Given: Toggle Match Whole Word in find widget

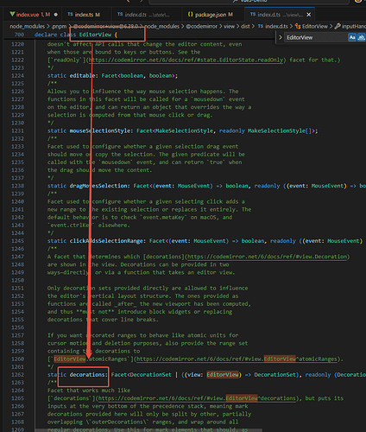Looking at the screenshot, I should 361,37.
